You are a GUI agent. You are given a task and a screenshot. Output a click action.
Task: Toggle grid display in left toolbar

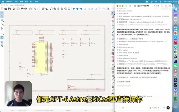[2, 13]
